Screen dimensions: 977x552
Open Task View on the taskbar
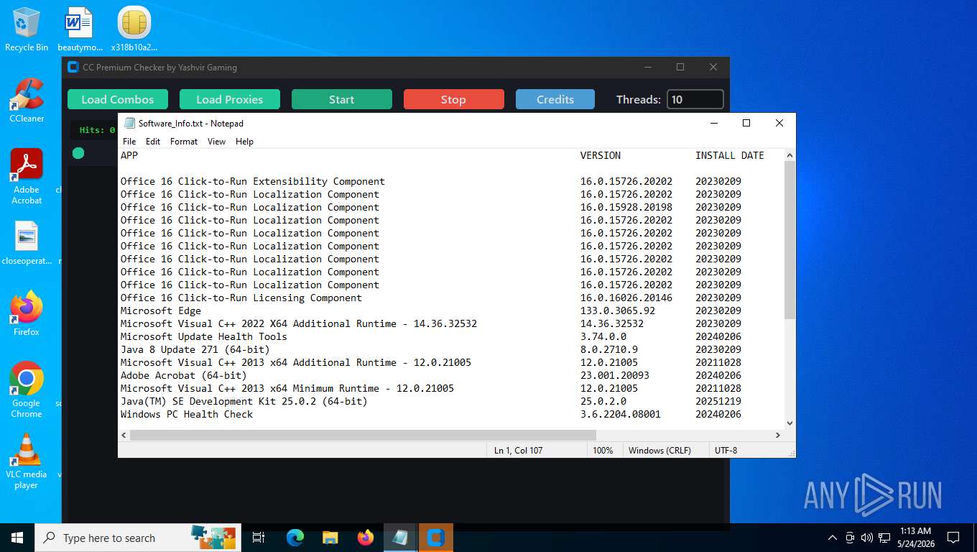259,538
